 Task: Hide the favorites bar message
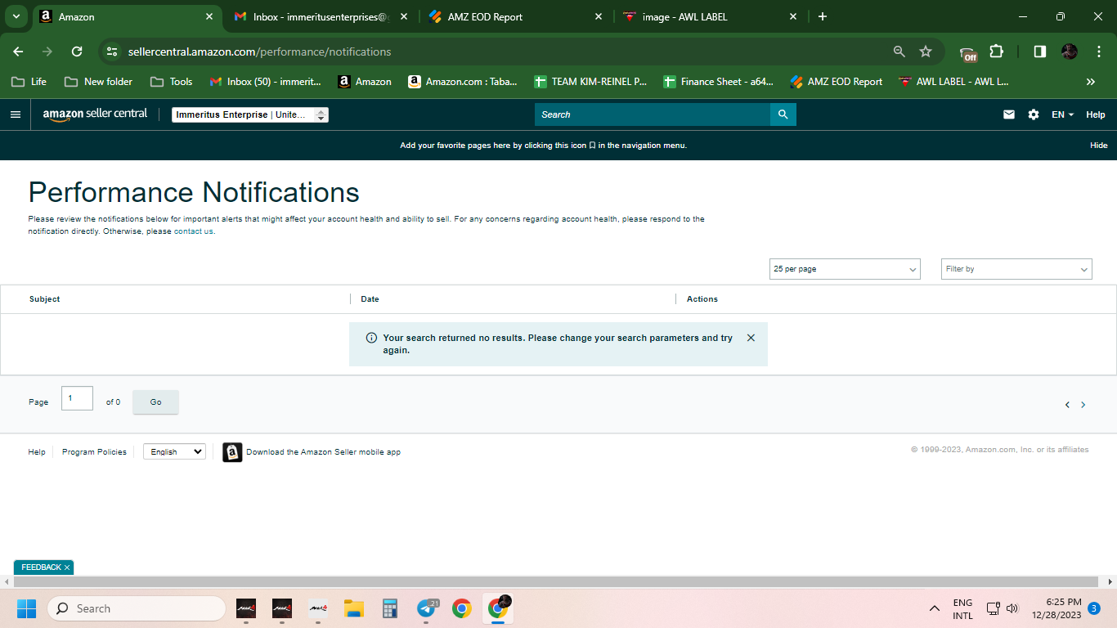[x=1099, y=145]
